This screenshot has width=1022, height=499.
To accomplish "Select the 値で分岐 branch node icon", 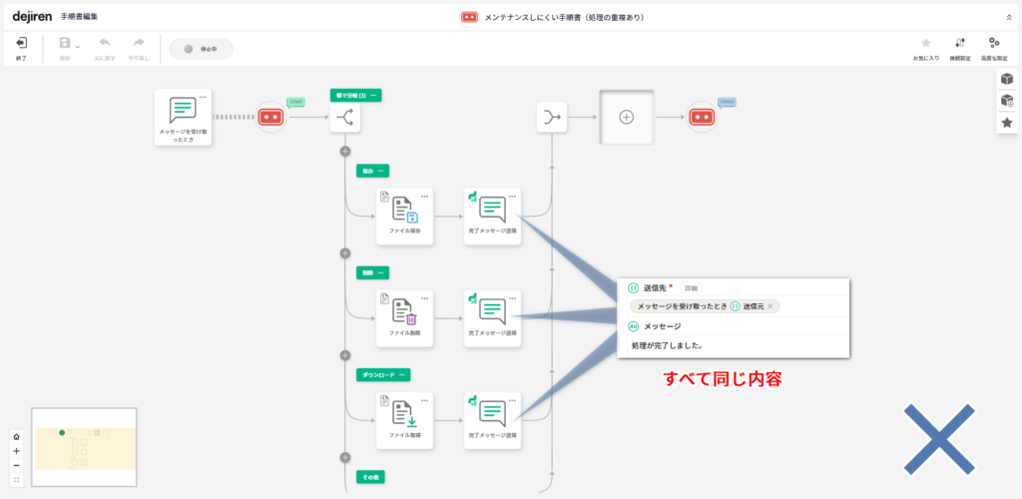I will (x=345, y=117).
